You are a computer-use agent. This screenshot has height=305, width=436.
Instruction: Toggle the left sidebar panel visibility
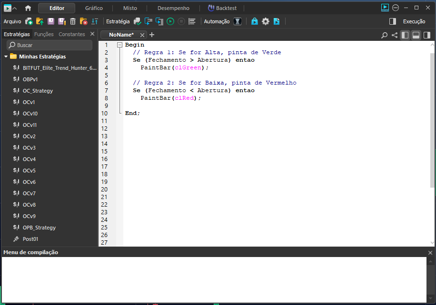(405, 35)
